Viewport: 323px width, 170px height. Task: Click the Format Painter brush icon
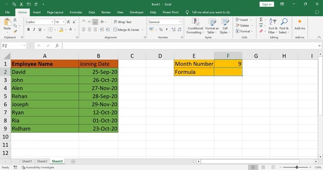[x=15, y=31]
